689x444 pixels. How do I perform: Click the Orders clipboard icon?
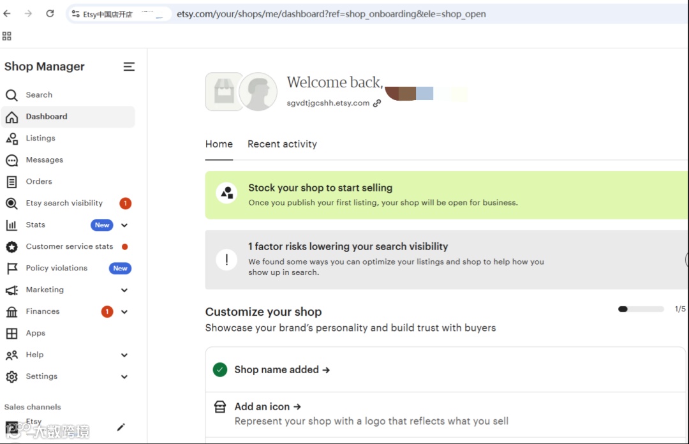point(11,182)
